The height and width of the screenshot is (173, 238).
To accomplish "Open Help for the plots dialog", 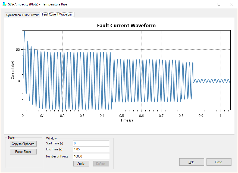I will tap(192, 162).
